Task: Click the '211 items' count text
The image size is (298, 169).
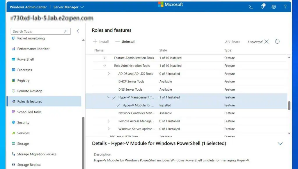Action: (x=232, y=42)
